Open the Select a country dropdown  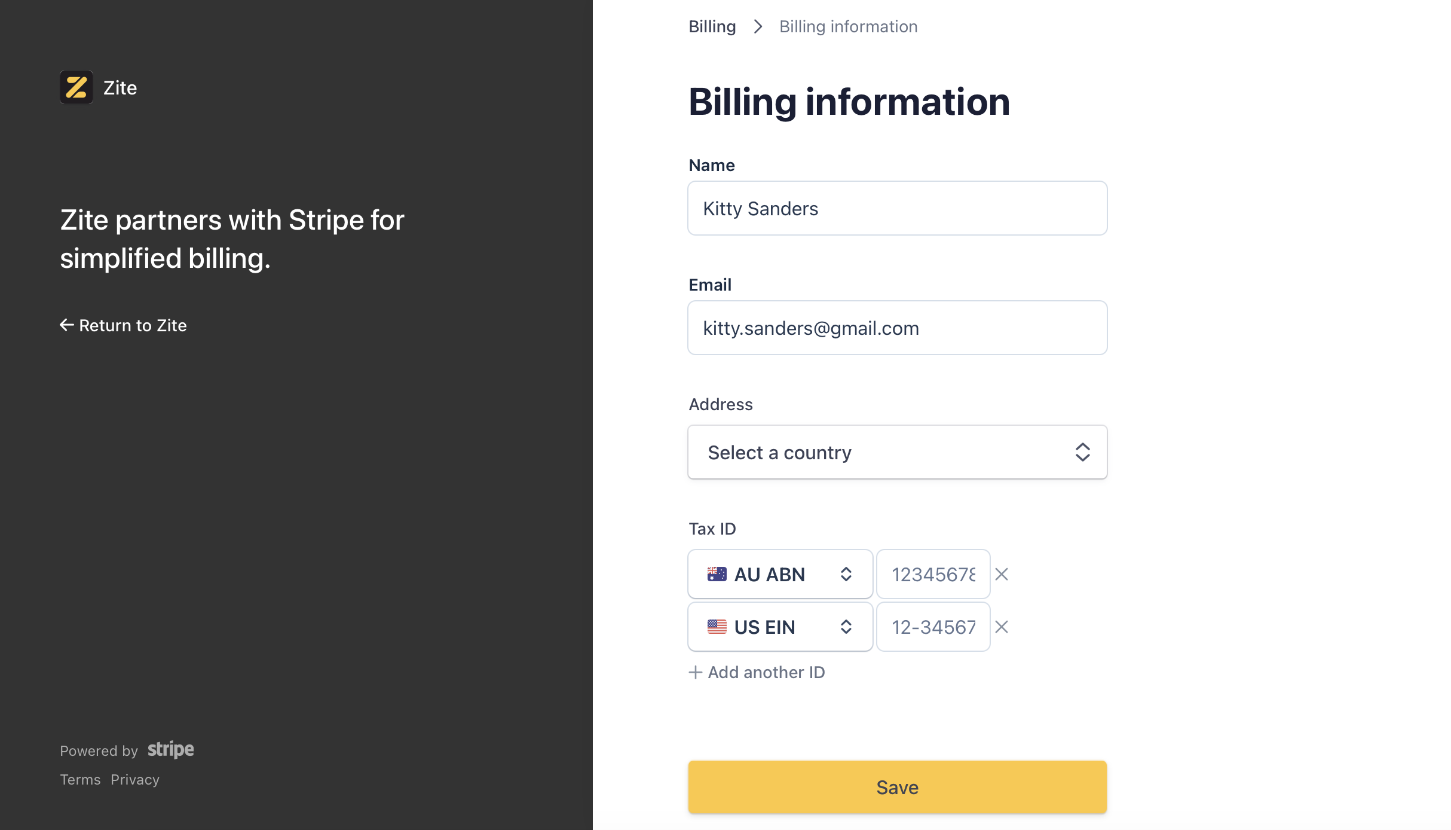pos(898,452)
